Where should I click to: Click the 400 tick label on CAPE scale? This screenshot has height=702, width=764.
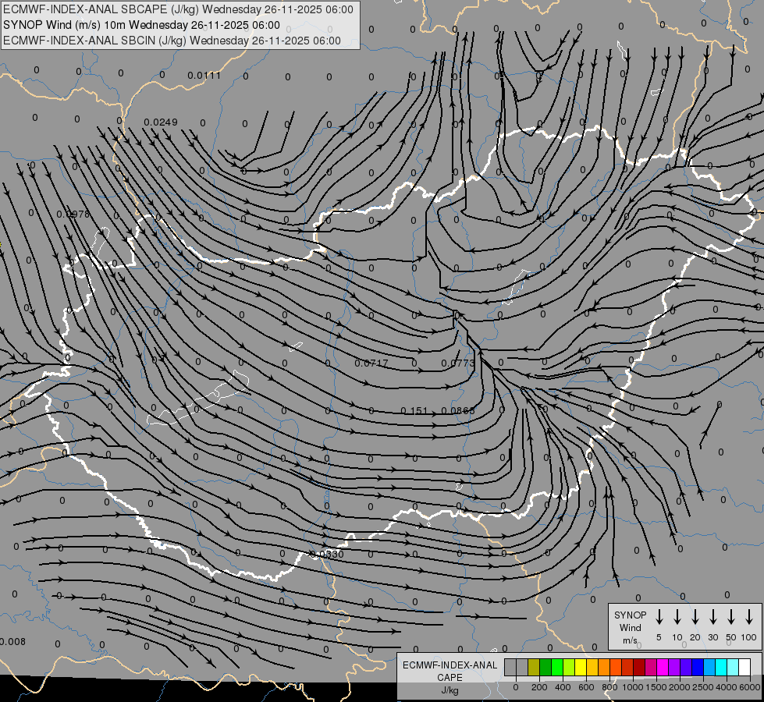click(563, 687)
